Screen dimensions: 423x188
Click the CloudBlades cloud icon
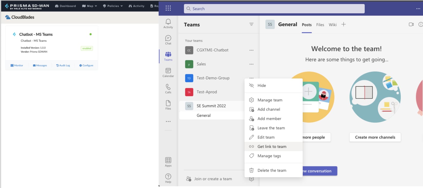[x=8, y=17]
